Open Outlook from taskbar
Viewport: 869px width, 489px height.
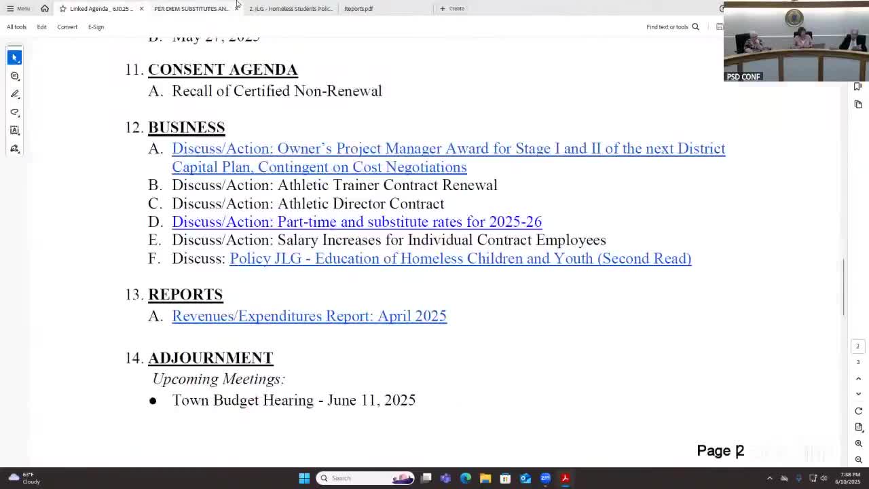coord(525,478)
